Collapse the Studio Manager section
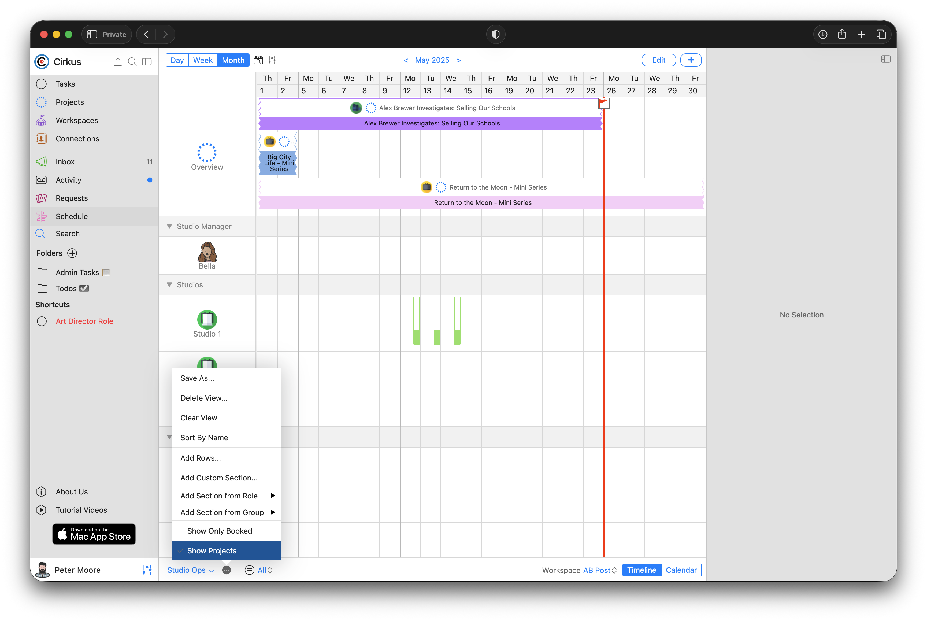This screenshot has width=927, height=621. click(169, 226)
